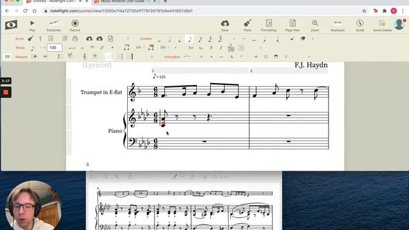This screenshot has width=409, height=230.
Task: Remove a measure with the minus icon
Action: 45,56
